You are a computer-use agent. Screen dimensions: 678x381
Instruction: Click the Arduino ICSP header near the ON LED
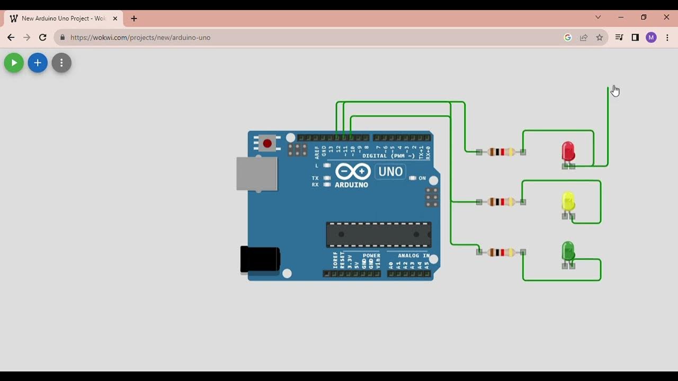[x=432, y=197]
